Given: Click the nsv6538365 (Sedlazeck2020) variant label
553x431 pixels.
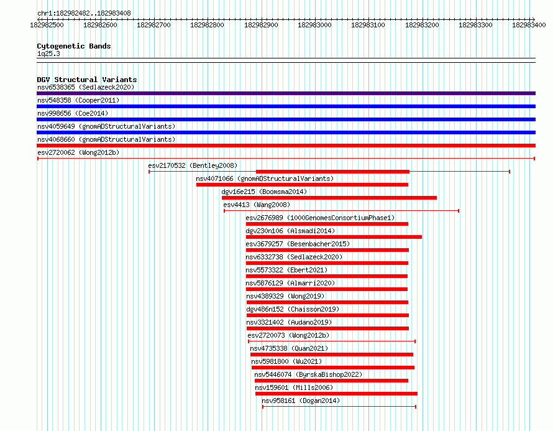Looking at the screenshot, I should coord(86,87).
